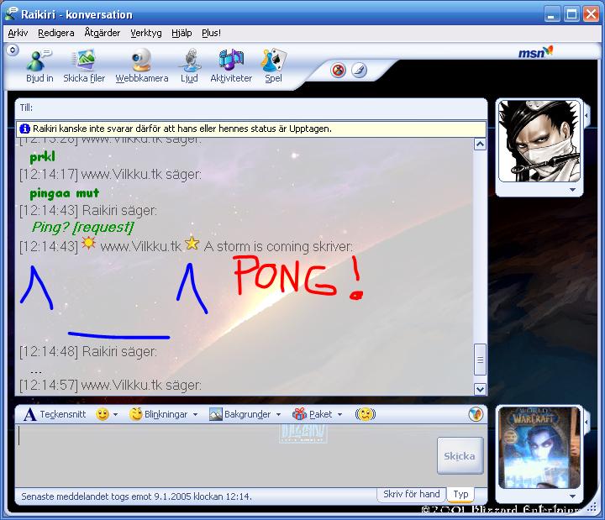Click the pen handwriting icon in toolbar
The width and height of the screenshot is (605, 520).
click(x=359, y=71)
